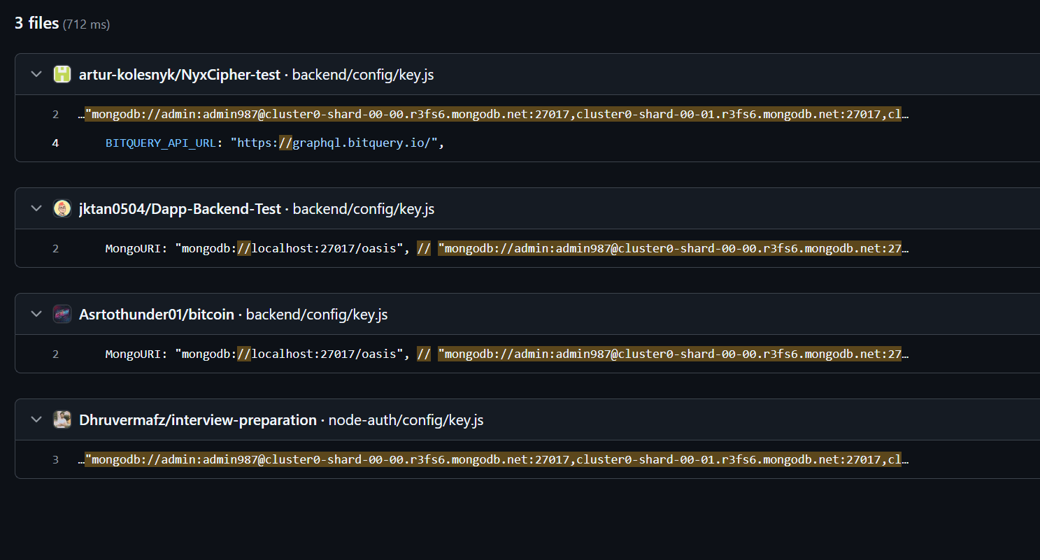Click line number 4 in NyxCipher-test result

point(55,143)
